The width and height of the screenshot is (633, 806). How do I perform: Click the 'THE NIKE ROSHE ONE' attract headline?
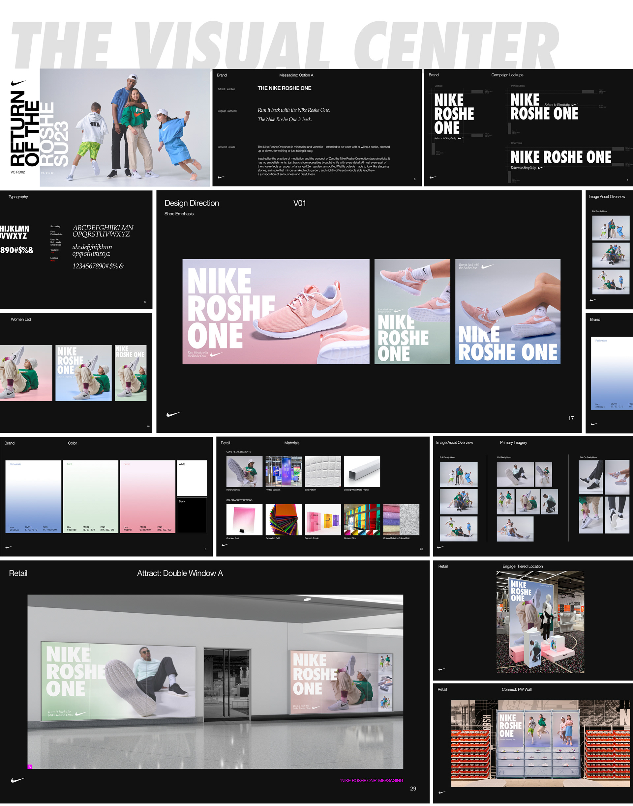pyautogui.click(x=284, y=88)
